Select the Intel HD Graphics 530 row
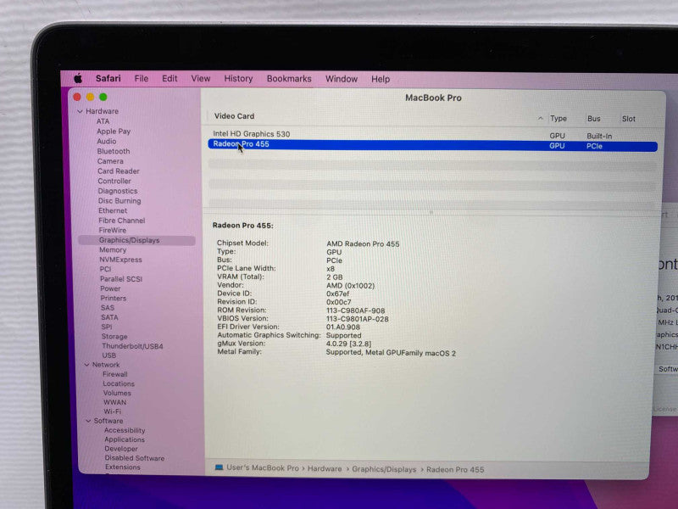Screen dimensions: 678x509 (x=432, y=135)
